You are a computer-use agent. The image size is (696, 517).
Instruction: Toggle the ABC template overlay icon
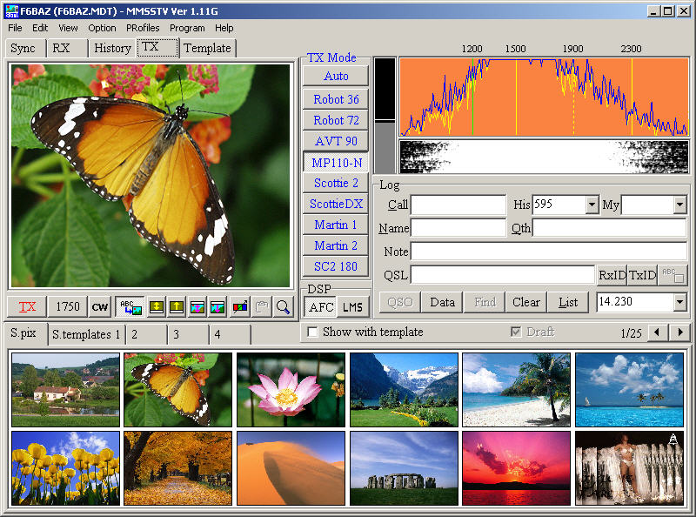coord(130,307)
